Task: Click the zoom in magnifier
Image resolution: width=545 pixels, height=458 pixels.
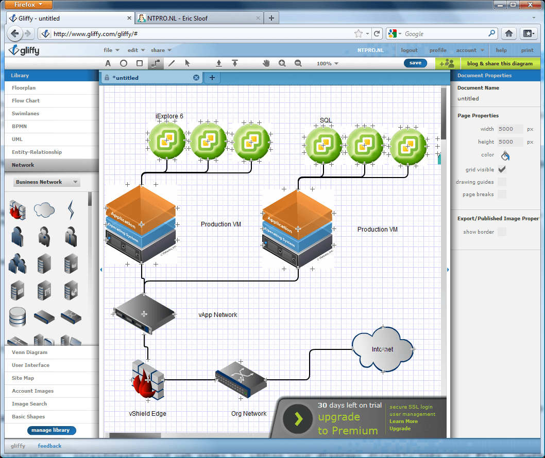Action: coord(282,63)
